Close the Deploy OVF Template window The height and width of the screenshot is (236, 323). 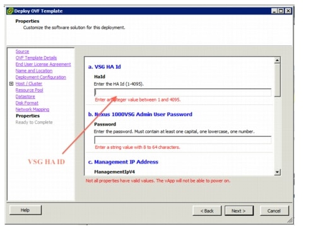288,11
